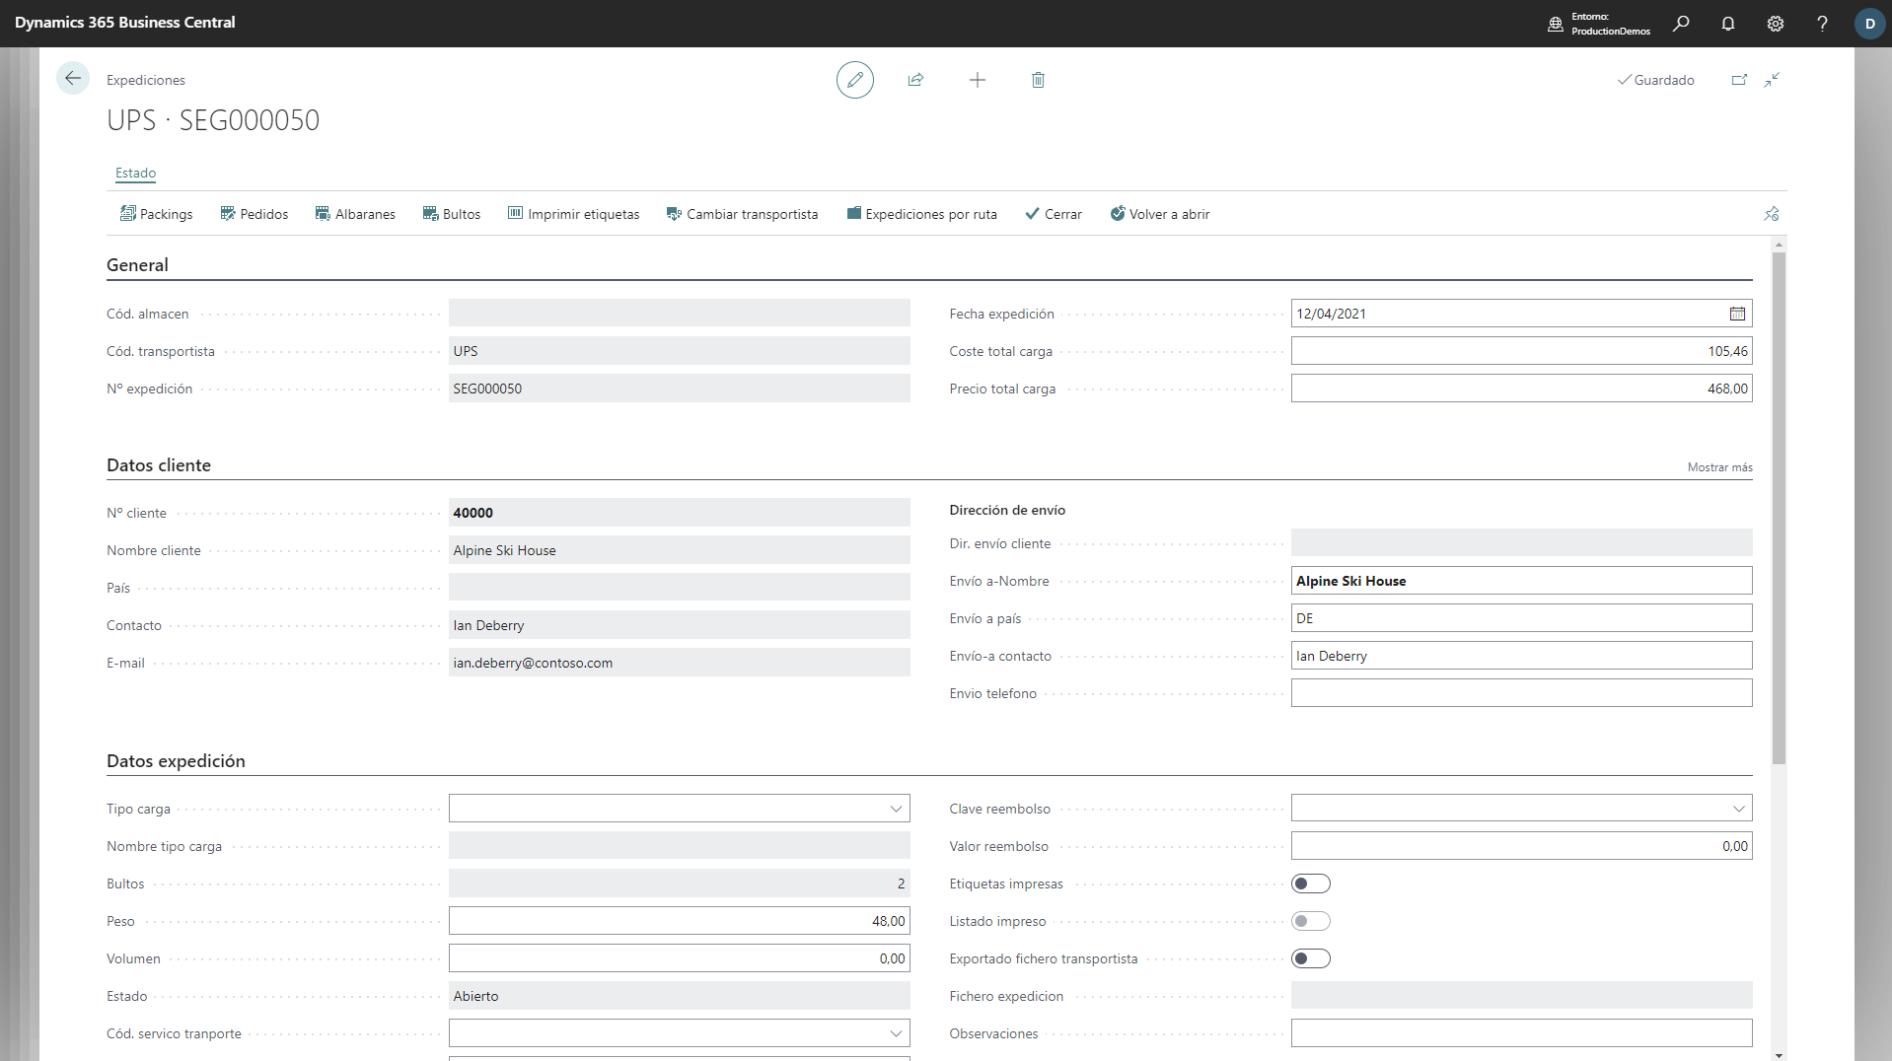
Task: Click Cambiar transportista
Action: pyautogui.click(x=742, y=214)
